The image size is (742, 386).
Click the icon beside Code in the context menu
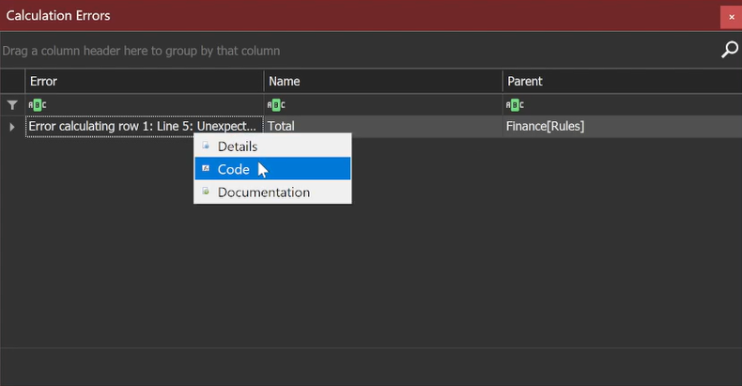pyautogui.click(x=206, y=169)
